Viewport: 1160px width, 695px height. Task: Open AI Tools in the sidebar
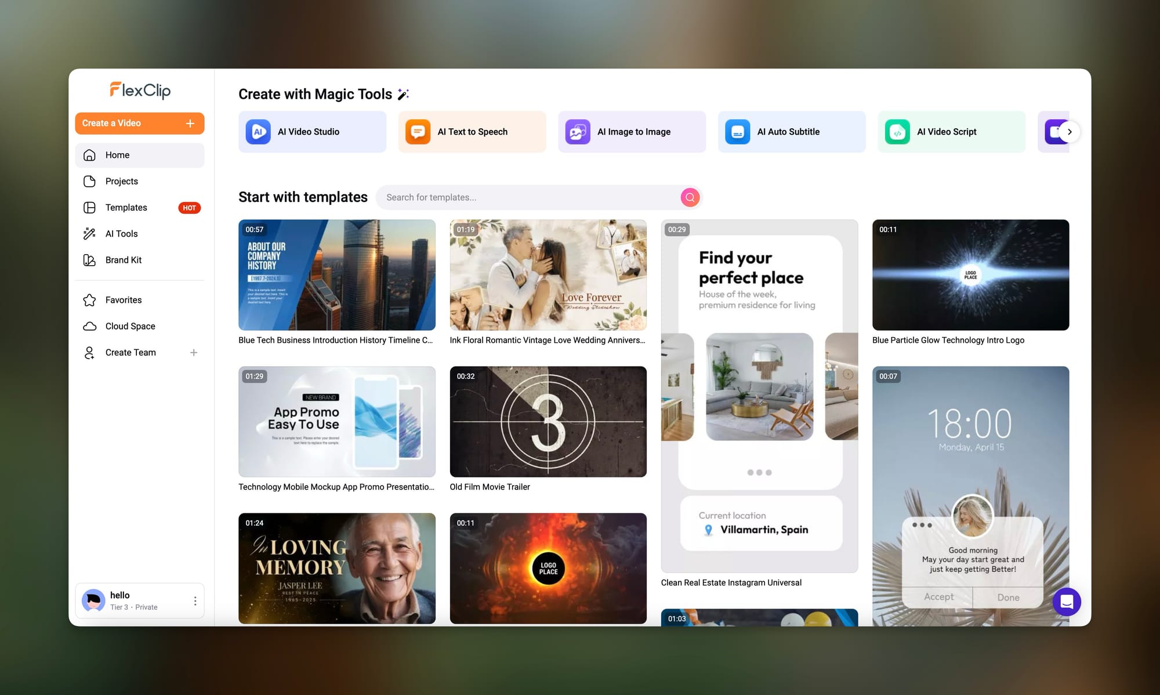122,234
